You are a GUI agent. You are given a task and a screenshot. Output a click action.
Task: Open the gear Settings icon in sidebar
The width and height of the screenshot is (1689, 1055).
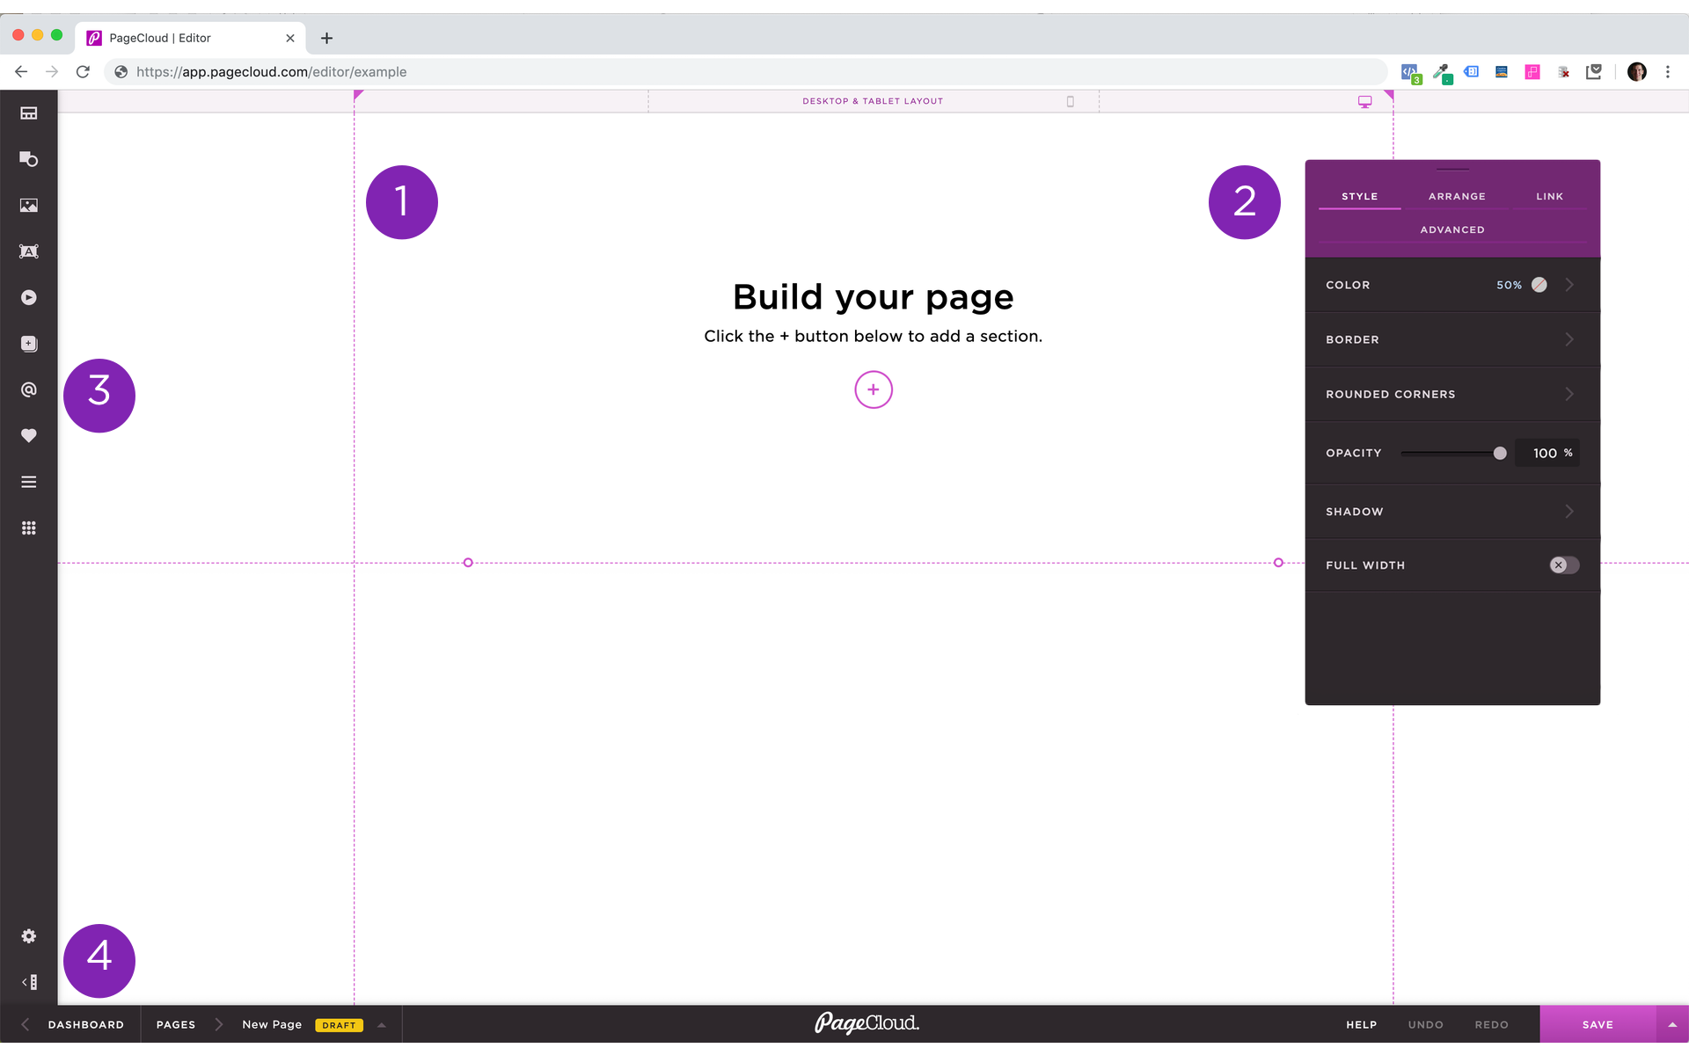(29, 936)
